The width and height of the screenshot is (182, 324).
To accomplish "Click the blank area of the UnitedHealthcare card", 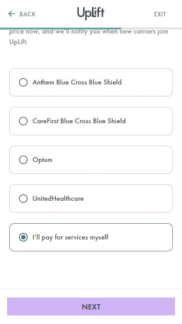I will click(128, 199).
